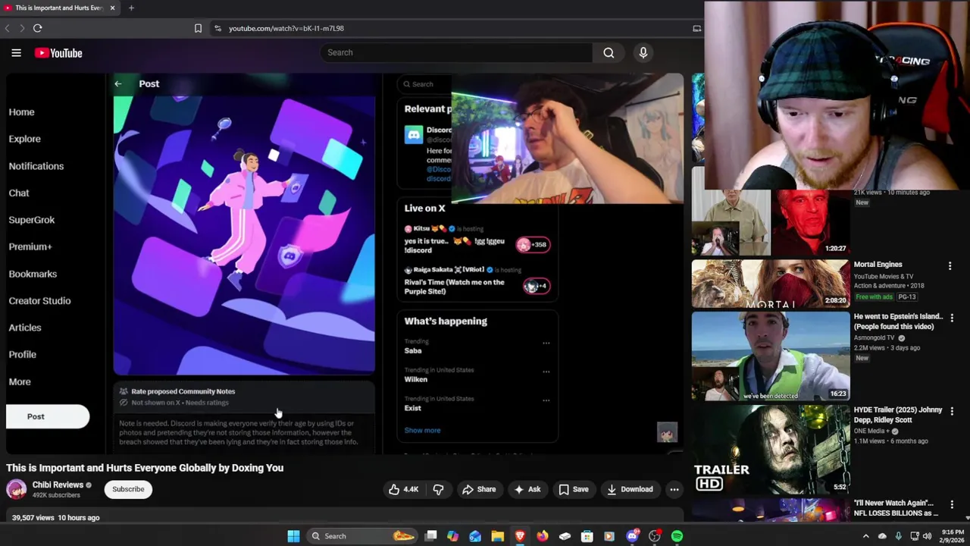Click the Chibi Reviews channel avatar
This screenshot has height=546, width=970.
16,489
